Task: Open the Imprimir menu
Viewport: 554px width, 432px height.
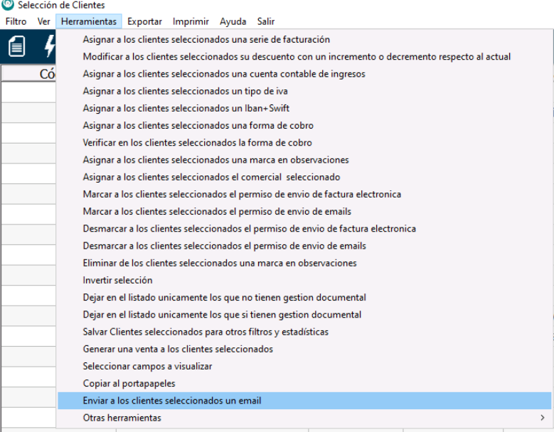Action: click(x=191, y=22)
